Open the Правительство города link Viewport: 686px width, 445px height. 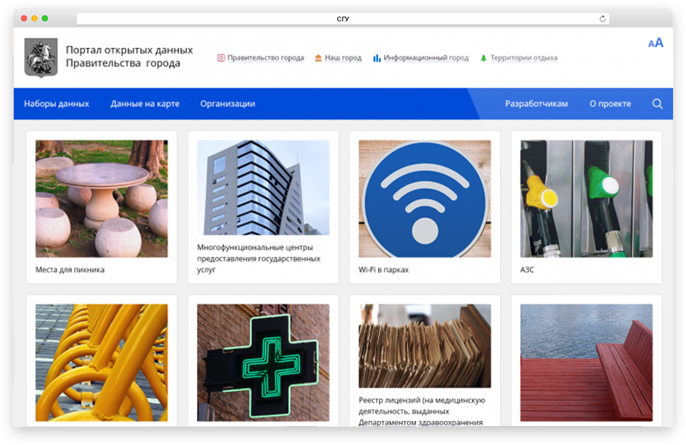point(266,57)
